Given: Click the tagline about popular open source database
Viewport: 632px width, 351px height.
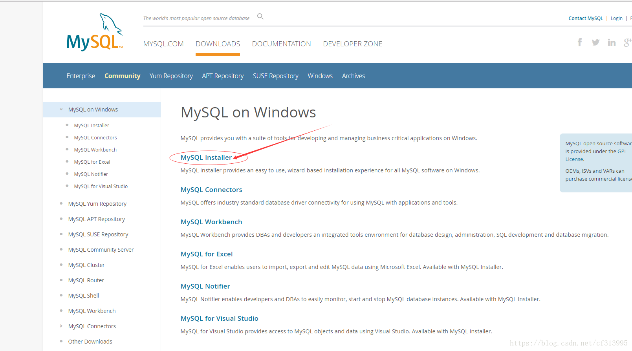Looking at the screenshot, I should click(x=196, y=18).
